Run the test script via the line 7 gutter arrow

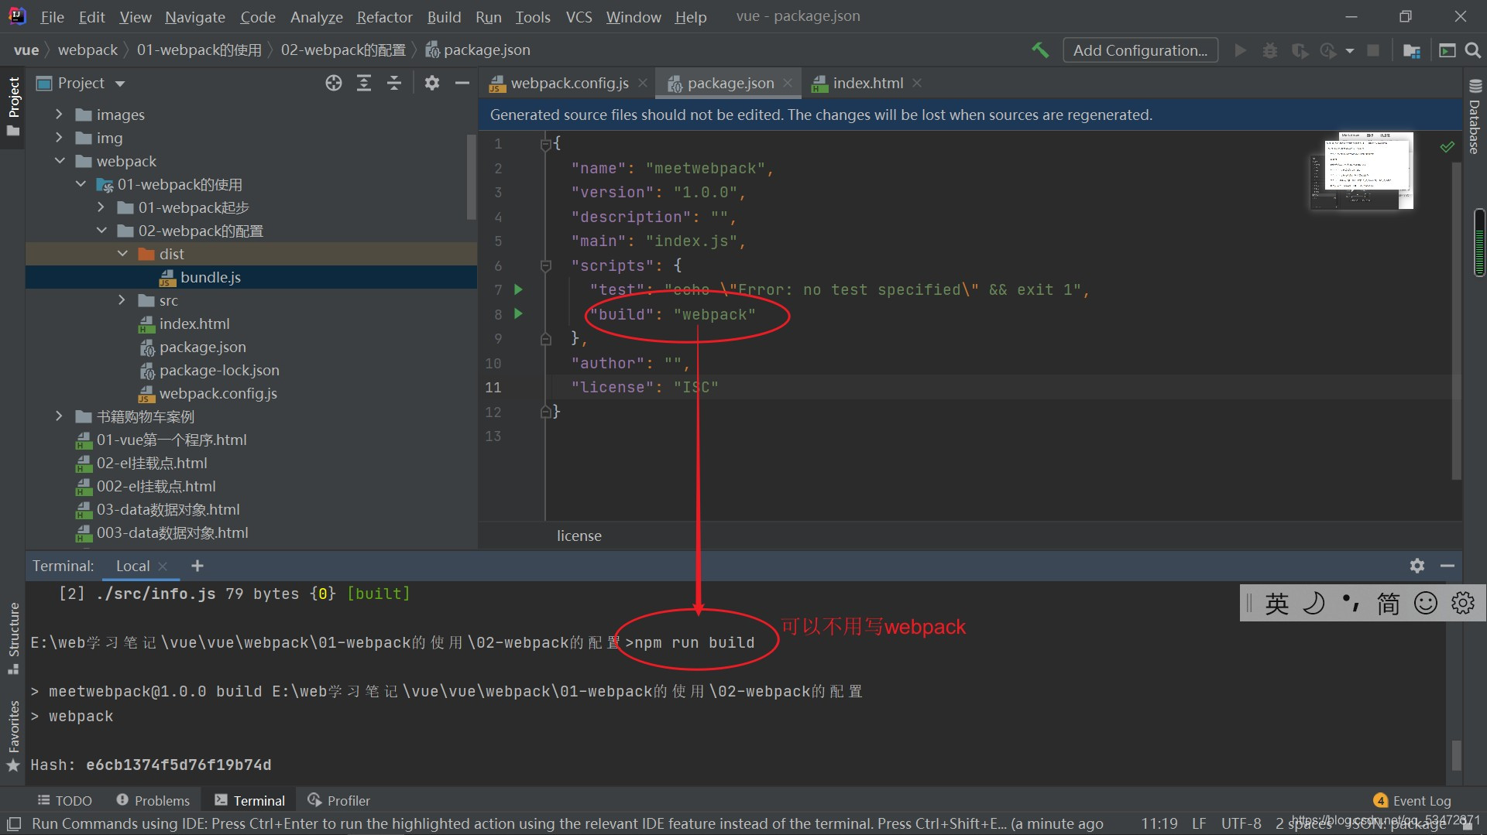click(x=519, y=289)
